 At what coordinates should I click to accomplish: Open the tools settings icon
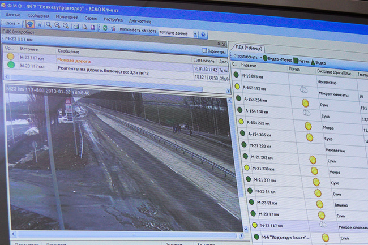pyautogui.click(x=113, y=29)
